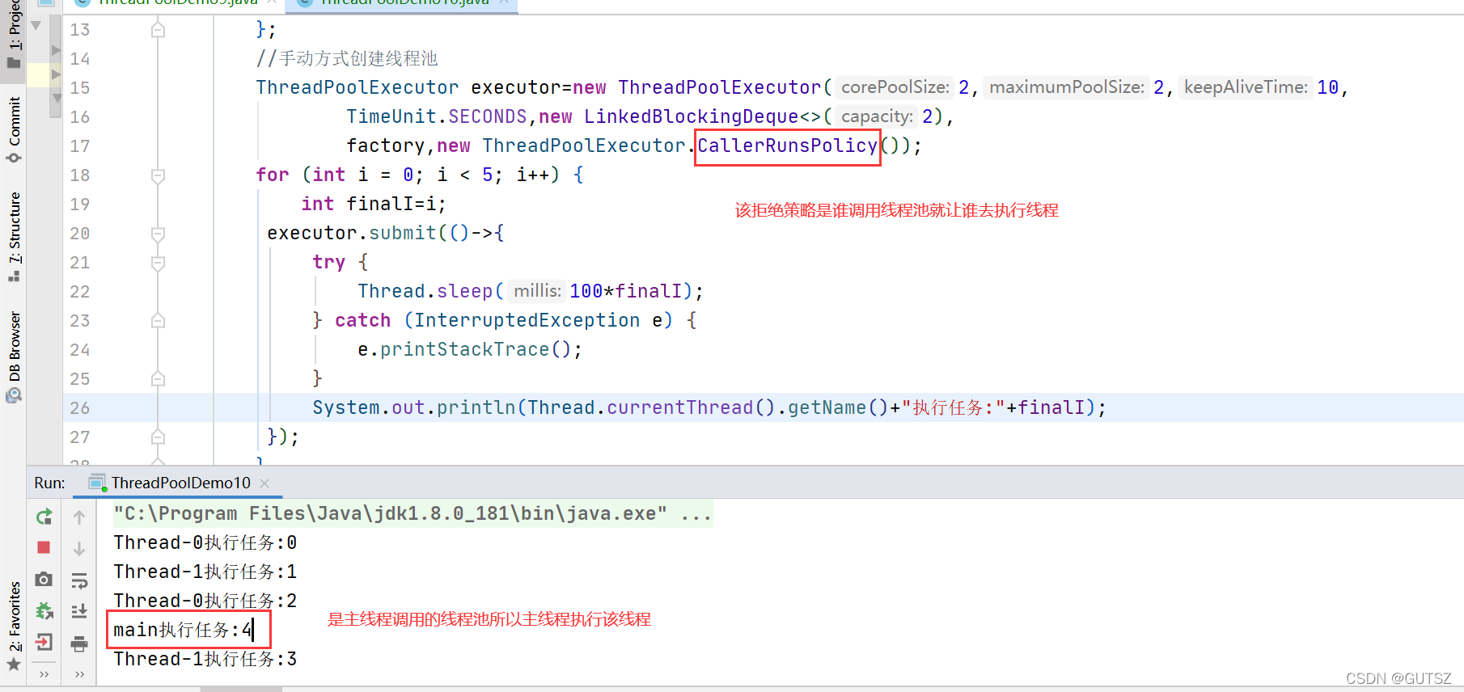Click the camera icon to dump threads

[44, 579]
